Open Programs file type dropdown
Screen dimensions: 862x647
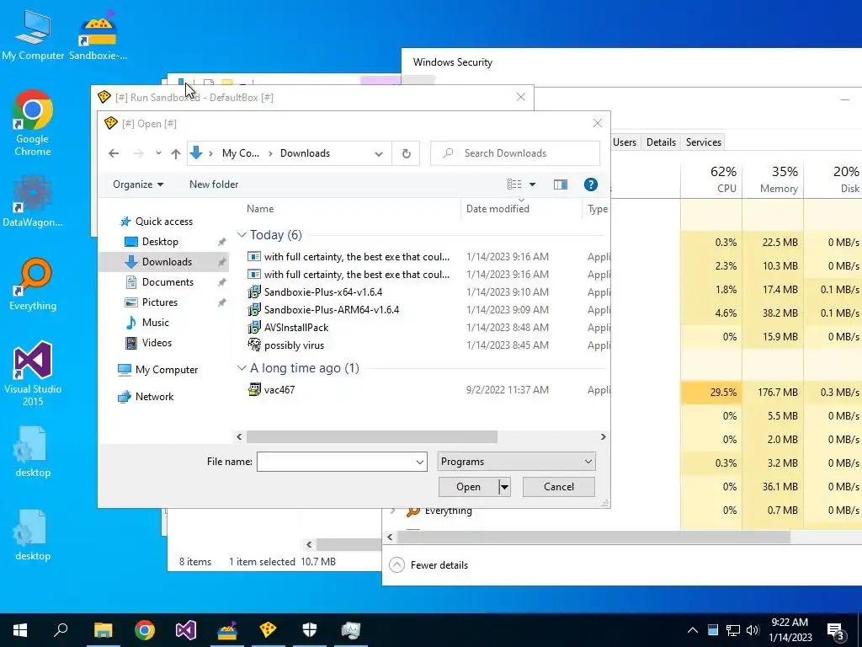click(516, 462)
